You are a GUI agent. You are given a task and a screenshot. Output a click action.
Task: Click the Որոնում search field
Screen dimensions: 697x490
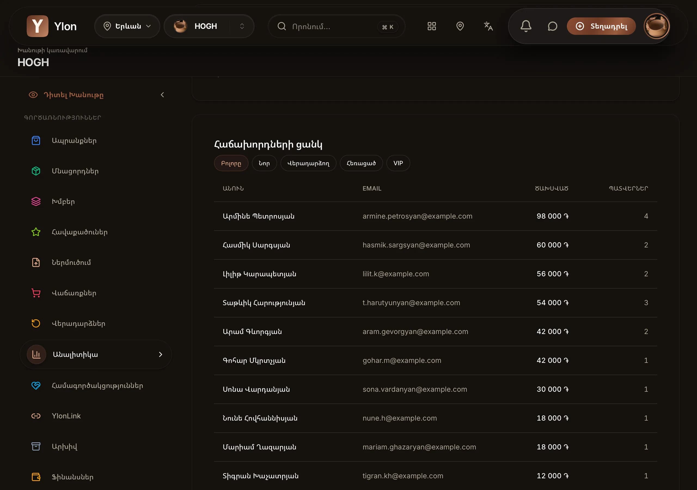[336, 26]
